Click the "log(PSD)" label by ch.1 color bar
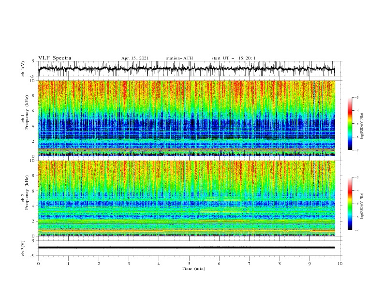Viewport: 383px width, 296px height. (362, 126)
